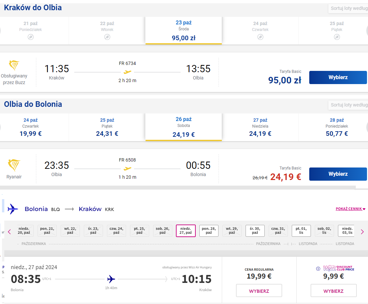Select WYBIERZ under the 9,99 € Discount Club price
The height and width of the screenshot is (304, 368).
[333, 290]
